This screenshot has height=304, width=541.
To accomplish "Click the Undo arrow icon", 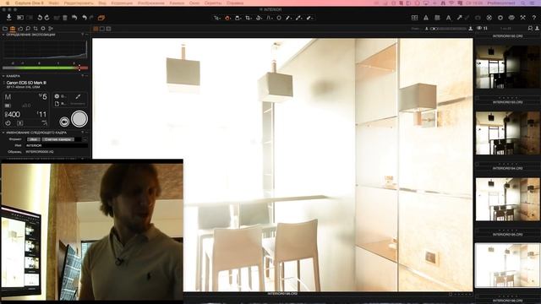I will pyautogui.click(x=85, y=18).
